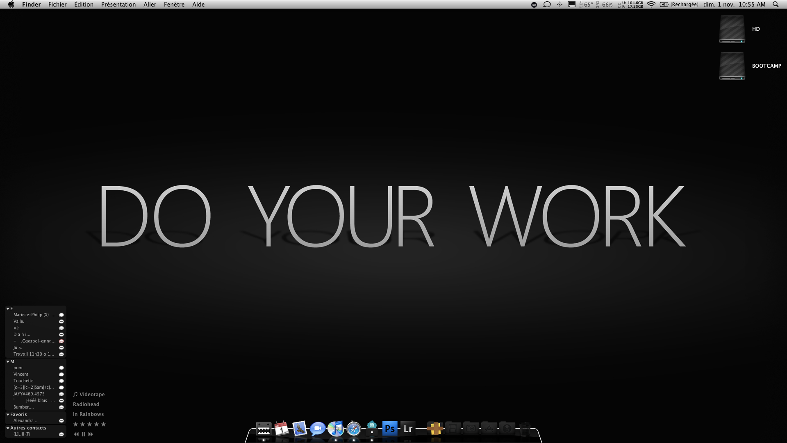Image resolution: width=787 pixels, height=443 pixels.
Task: Collapse the M contact group
Action: (8, 361)
